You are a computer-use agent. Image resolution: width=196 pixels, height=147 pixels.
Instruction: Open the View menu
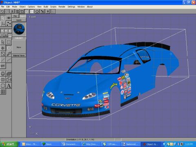(39, 7)
